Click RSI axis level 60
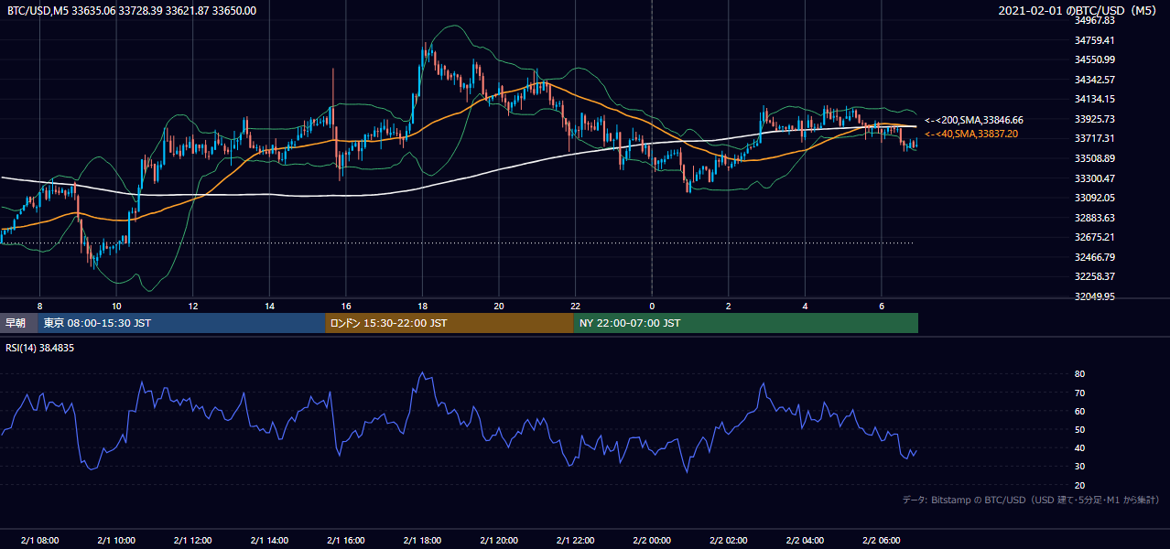This screenshot has height=549, width=1170. coord(1079,411)
